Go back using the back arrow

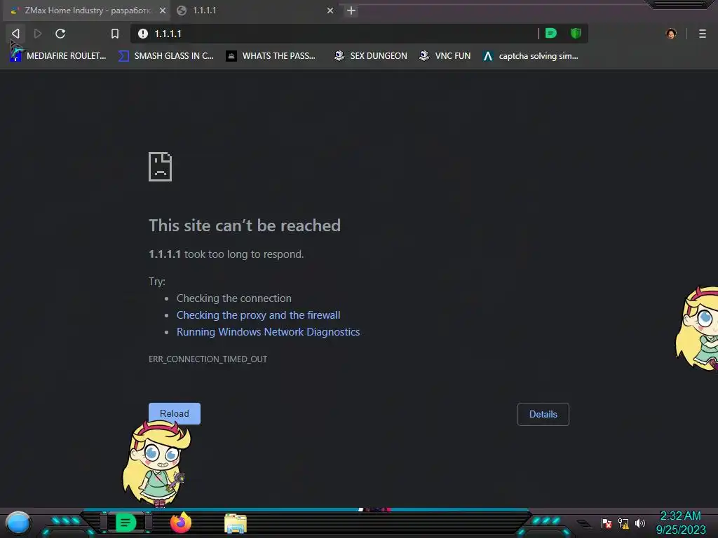coord(15,34)
